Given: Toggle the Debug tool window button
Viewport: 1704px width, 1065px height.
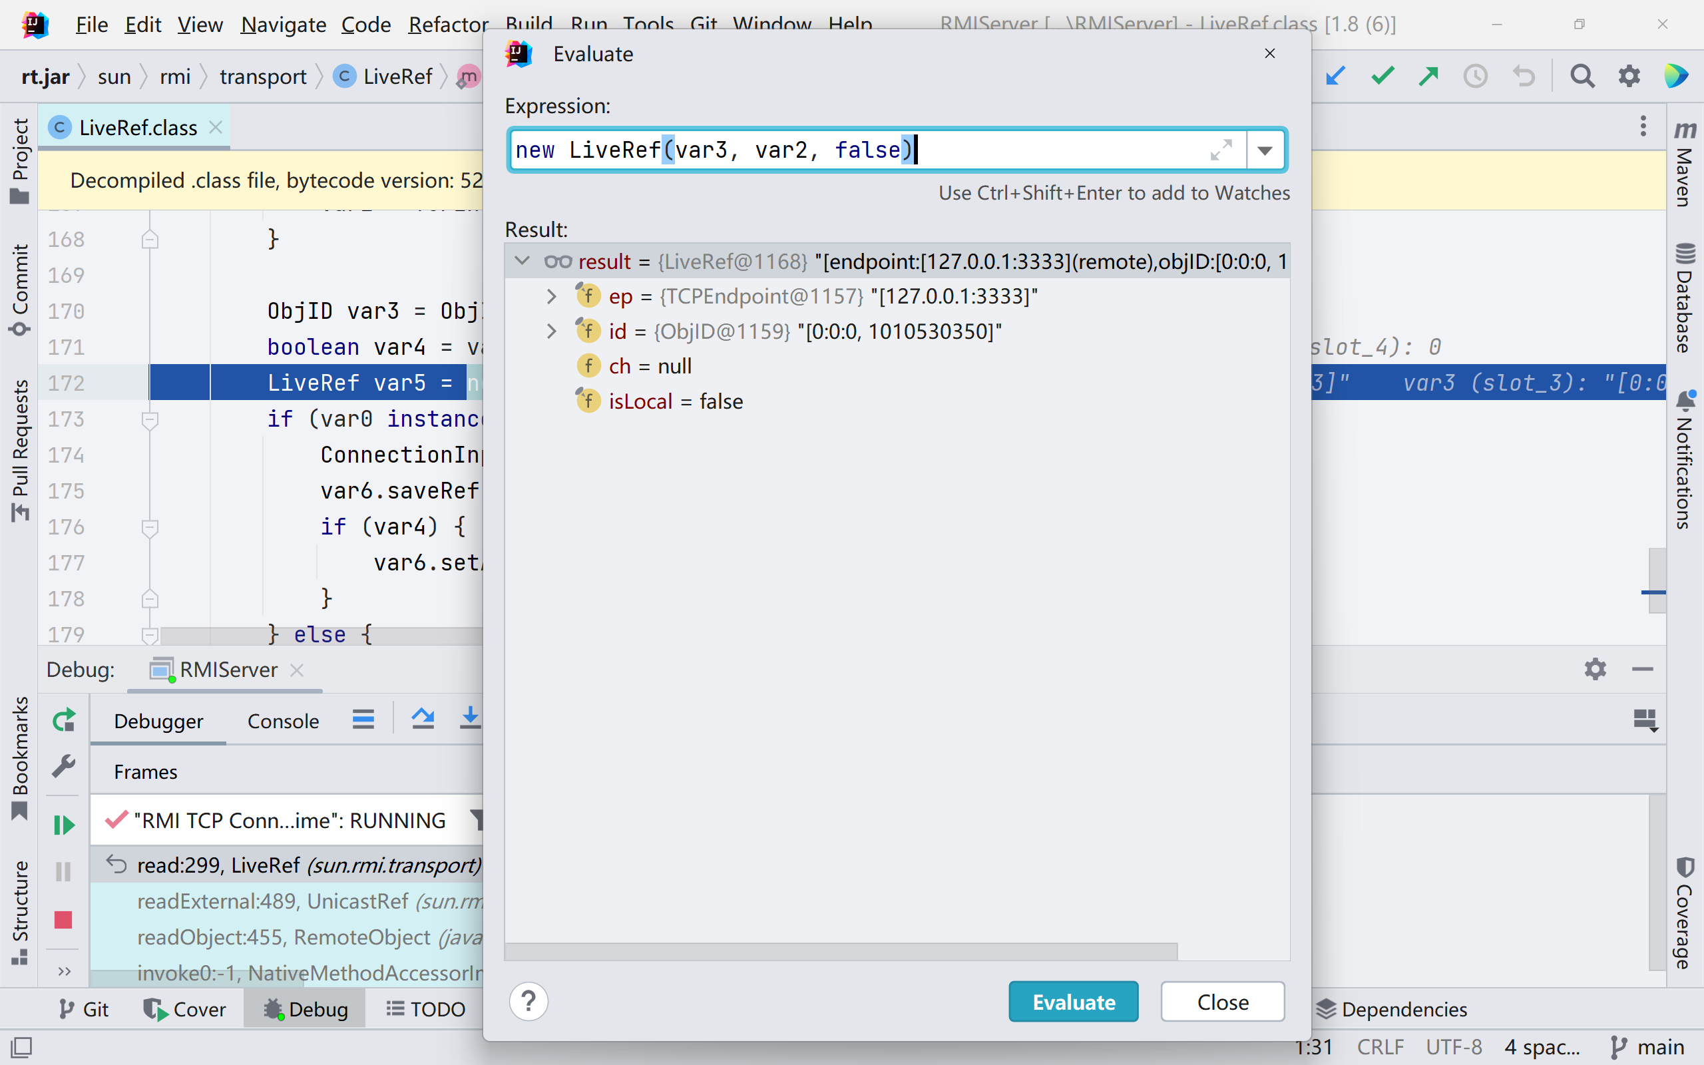Looking at the screenshot, I should point(306,1009).
